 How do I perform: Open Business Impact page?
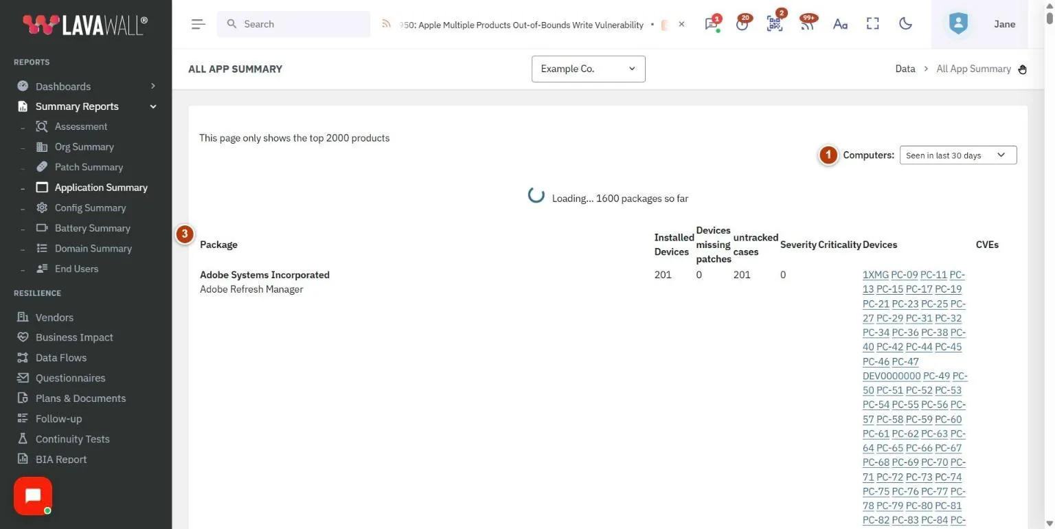74,337
